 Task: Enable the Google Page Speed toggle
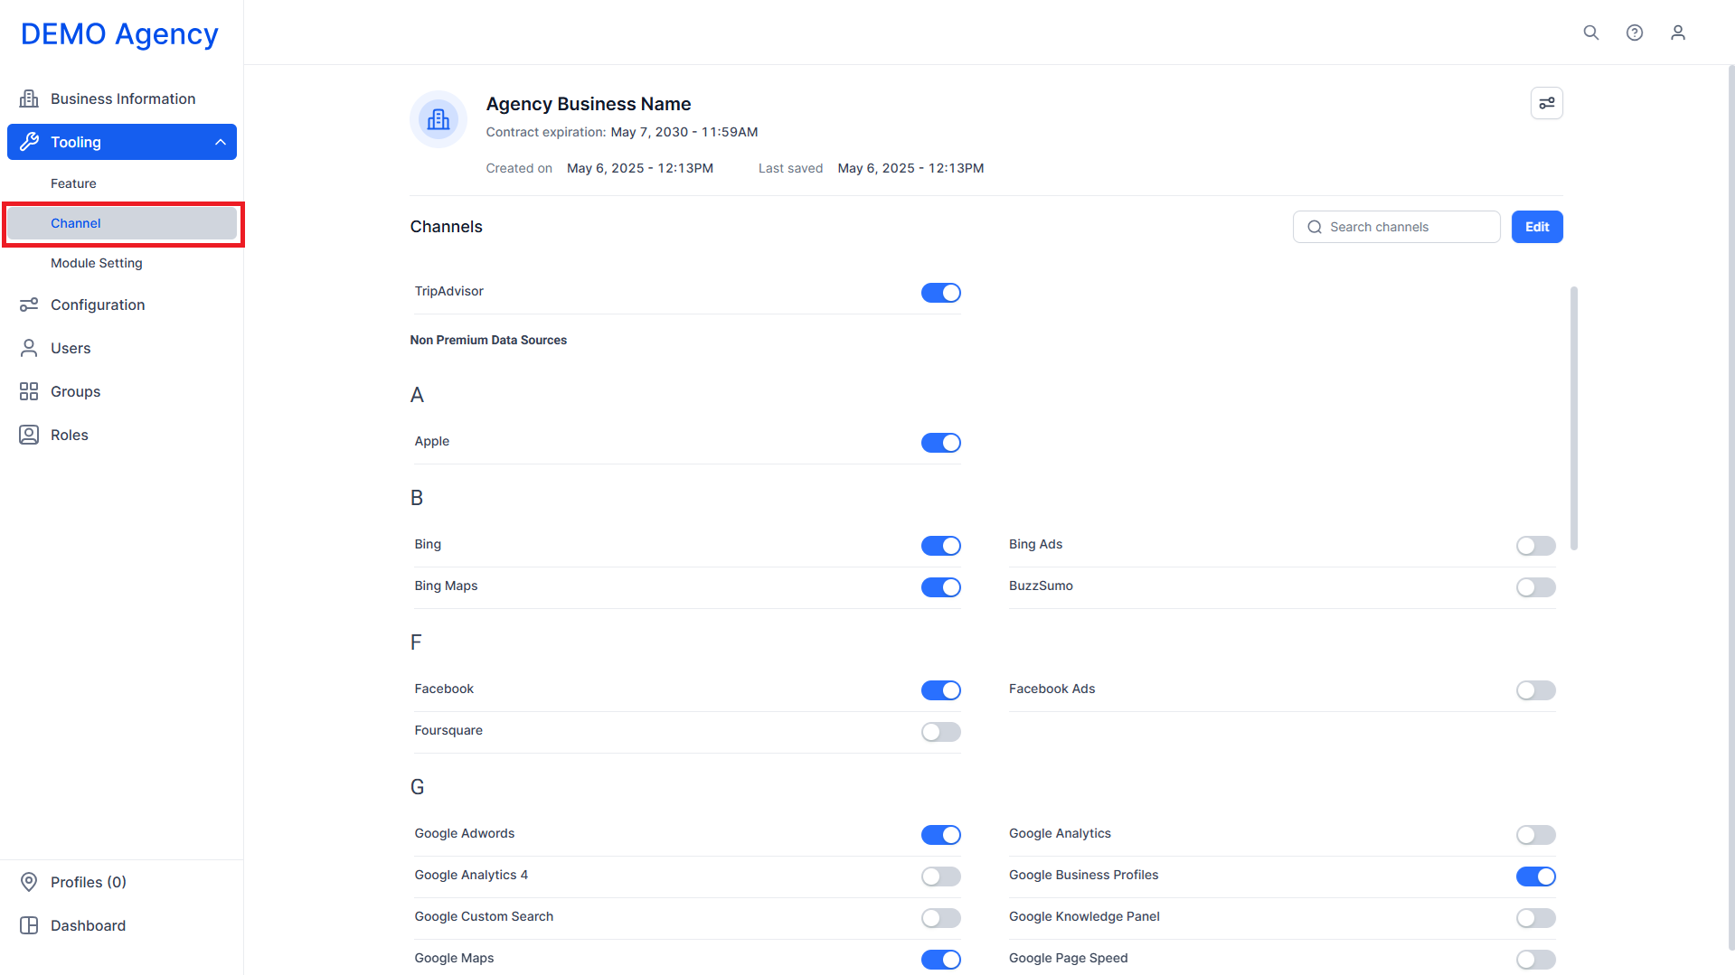click(x=1535, y=960)
